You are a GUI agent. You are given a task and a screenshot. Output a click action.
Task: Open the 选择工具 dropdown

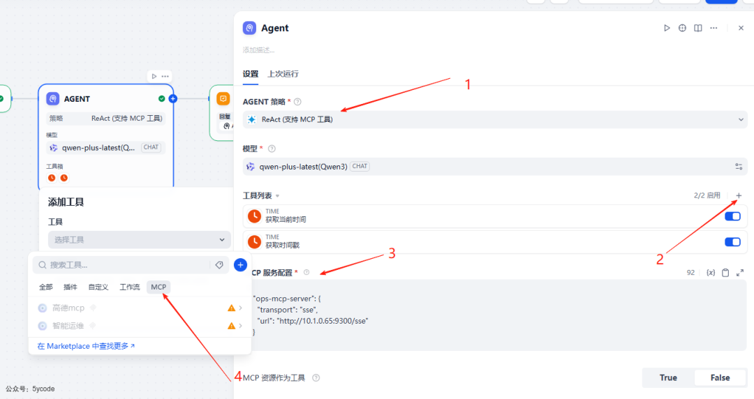point(139,239)
